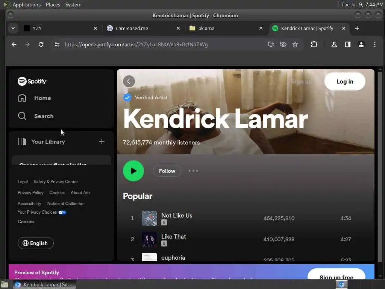The image size is (385, 289).
Task: Select the Not Like Us track title
Action: (177, 216)
